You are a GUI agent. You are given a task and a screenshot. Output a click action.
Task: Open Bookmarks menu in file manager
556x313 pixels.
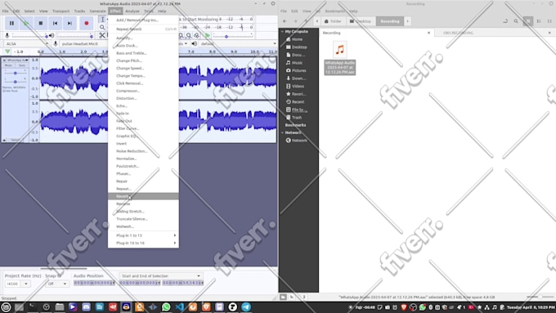pyautogui.click(x=334, y=11)
